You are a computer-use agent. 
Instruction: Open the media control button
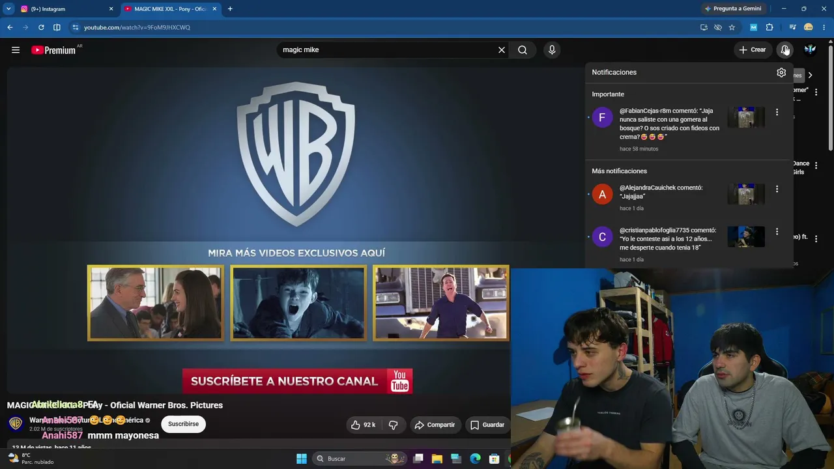(x=792, y=27)
